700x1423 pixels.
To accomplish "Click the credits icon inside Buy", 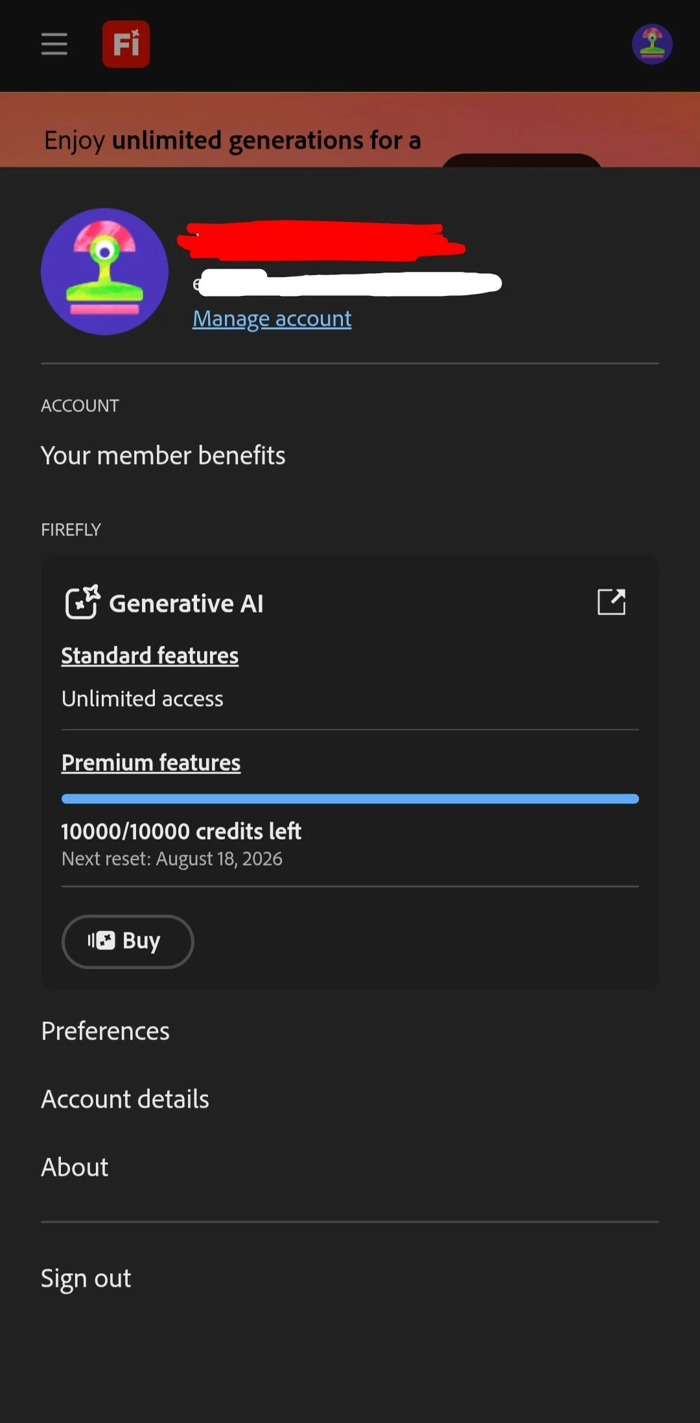I will click(101, 940).
